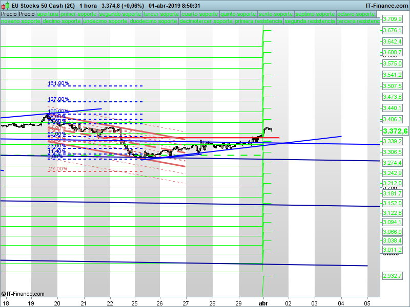The image size is (410, 307).
Task: Select the 127,00% Fibonacci level label
Action: tap(58, 99)
